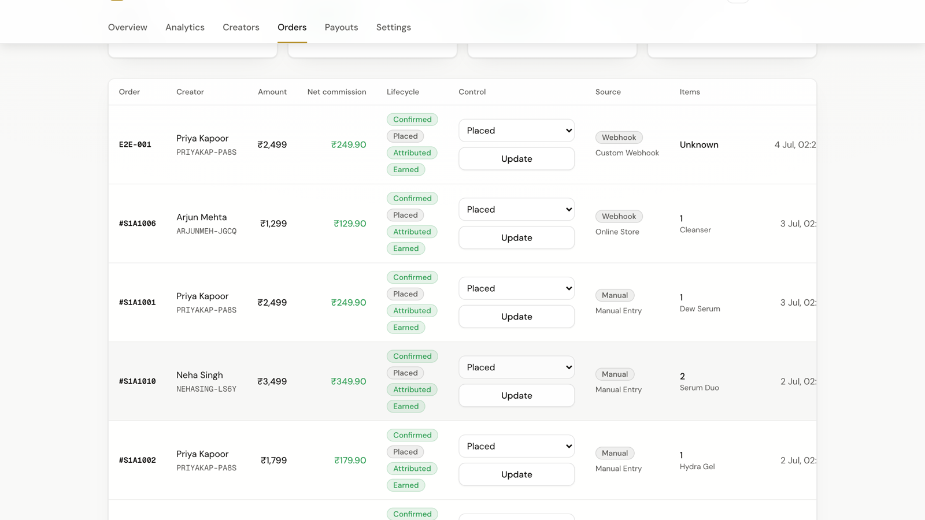The height and width of the screenshot is (520, 925).
Task: Open the status dropdown for order E2E-001
Action: point(517,131)
